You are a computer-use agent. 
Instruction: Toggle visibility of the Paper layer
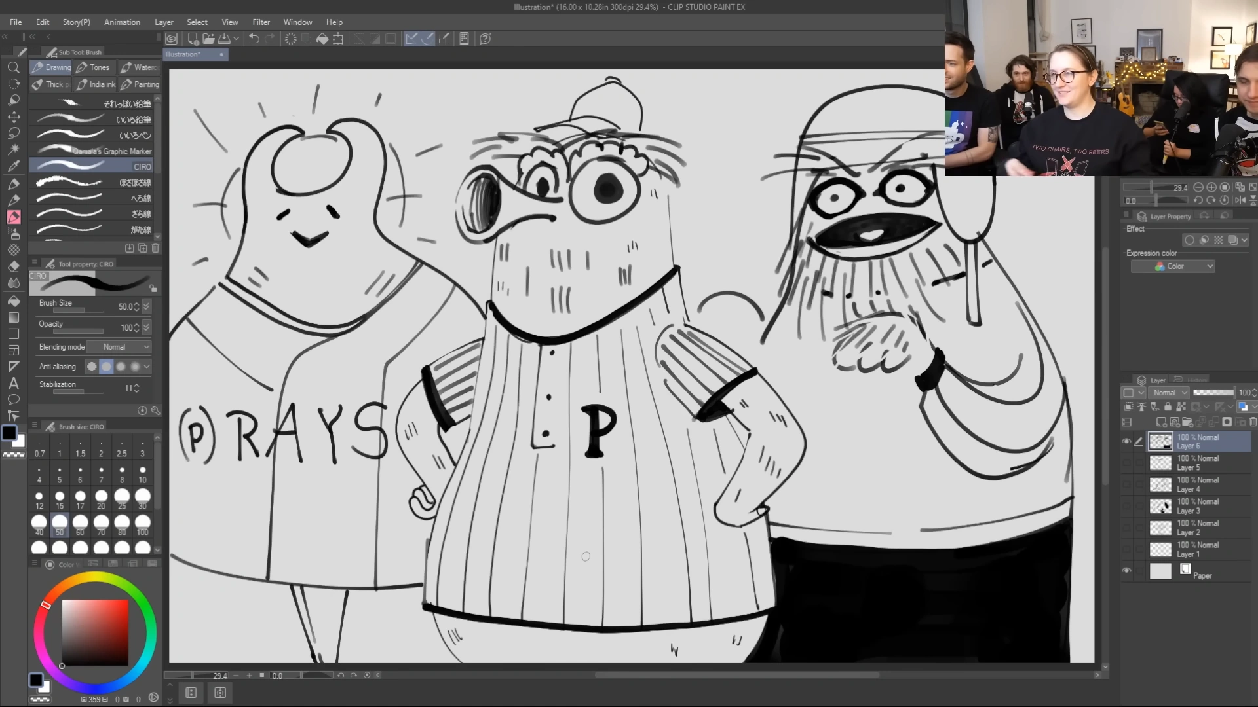pyautogui.click(x=1126, y=571)
